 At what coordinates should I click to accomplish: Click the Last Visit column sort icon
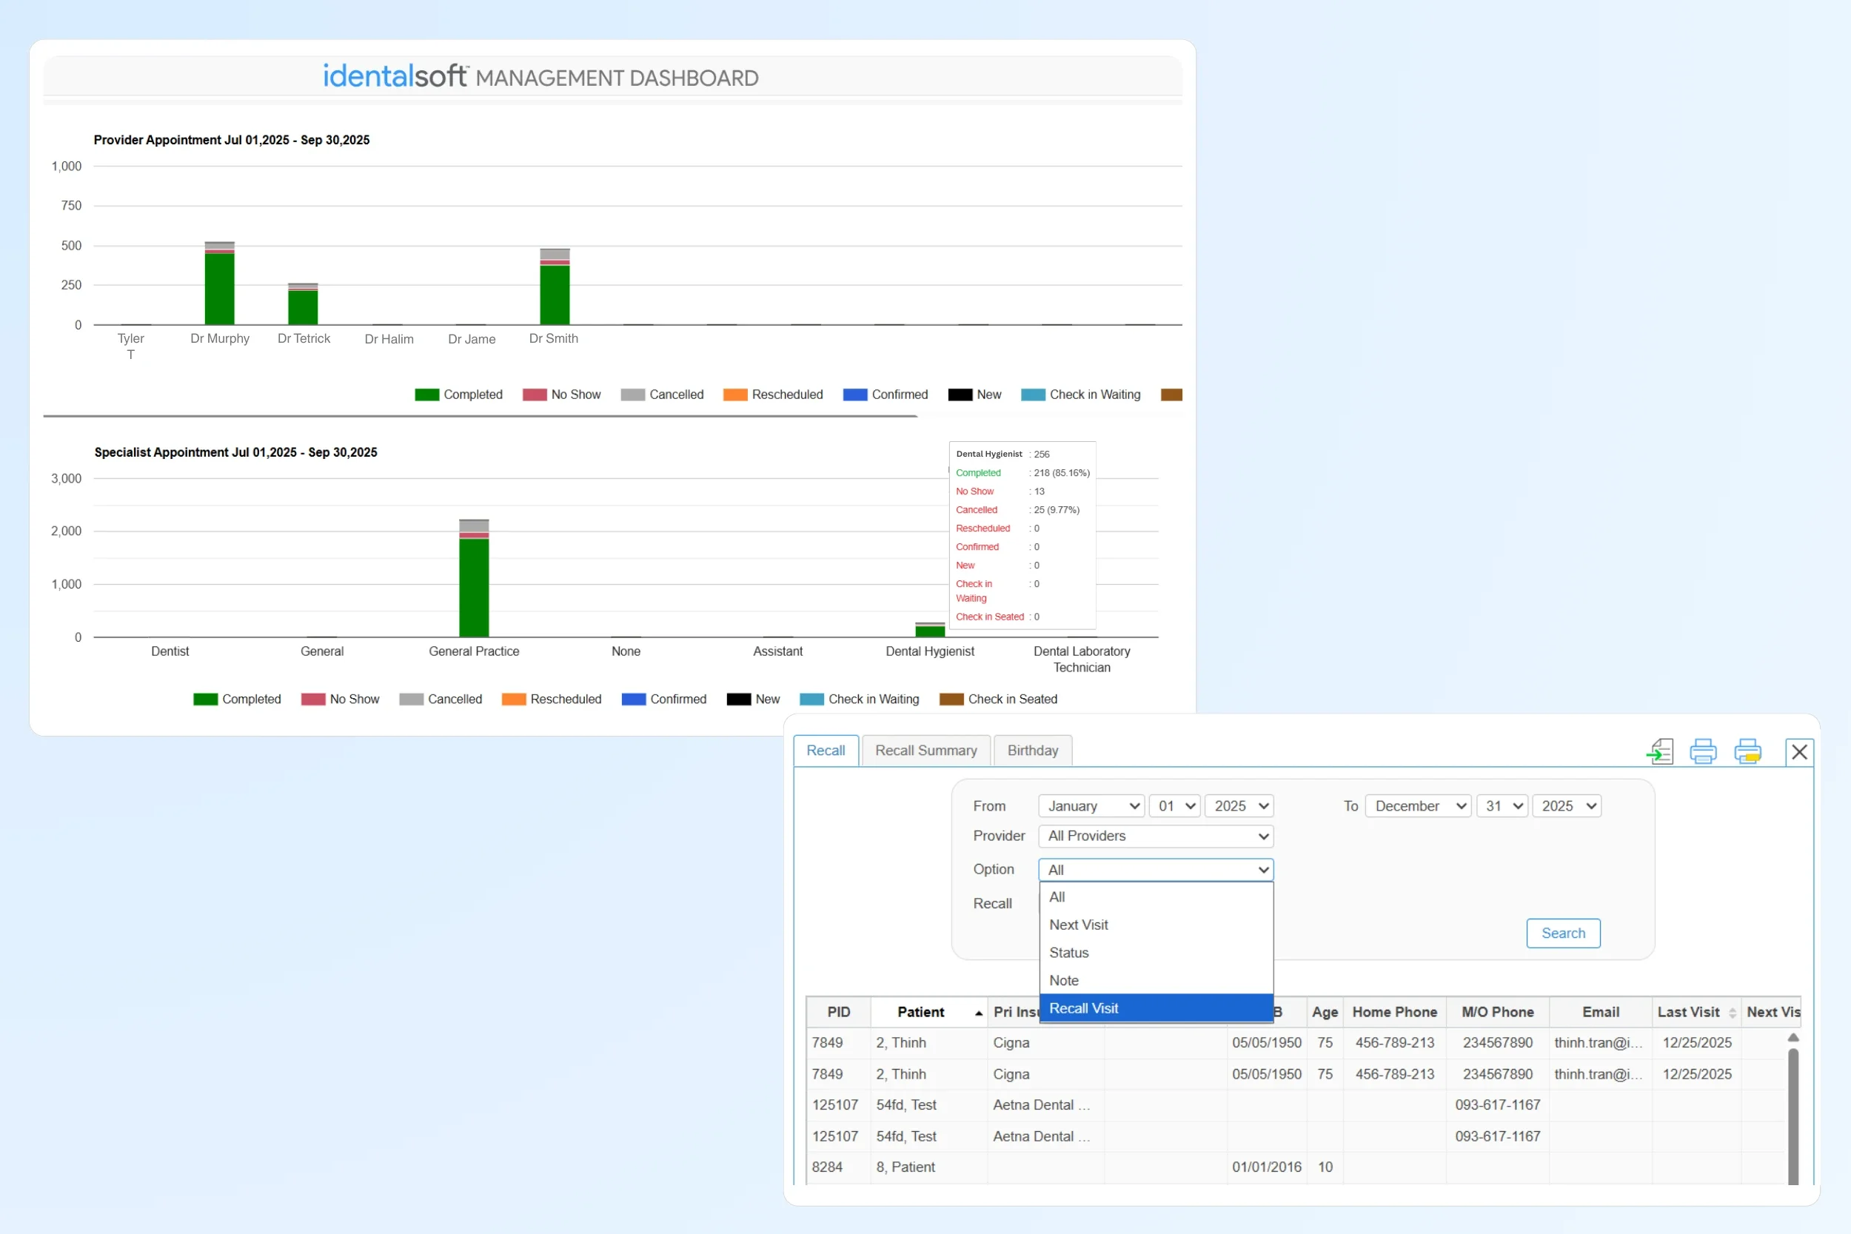[1732, 1013]
